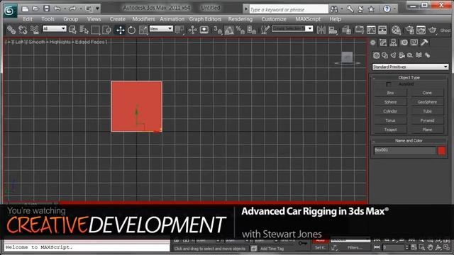454x255 pixels.
Task: Click the Mirror tool icon
Action: [321, 30]
